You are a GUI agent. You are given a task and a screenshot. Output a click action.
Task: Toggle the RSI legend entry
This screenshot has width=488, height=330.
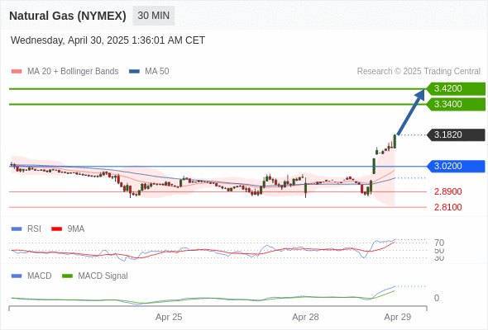pos(26,229)
